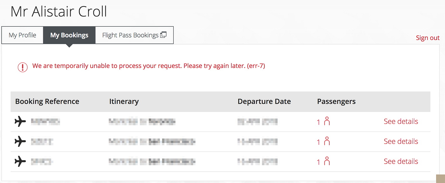This screenshot has height=183, width=445.
Task: Click the Departure Date column header
Action: [264, 102]
